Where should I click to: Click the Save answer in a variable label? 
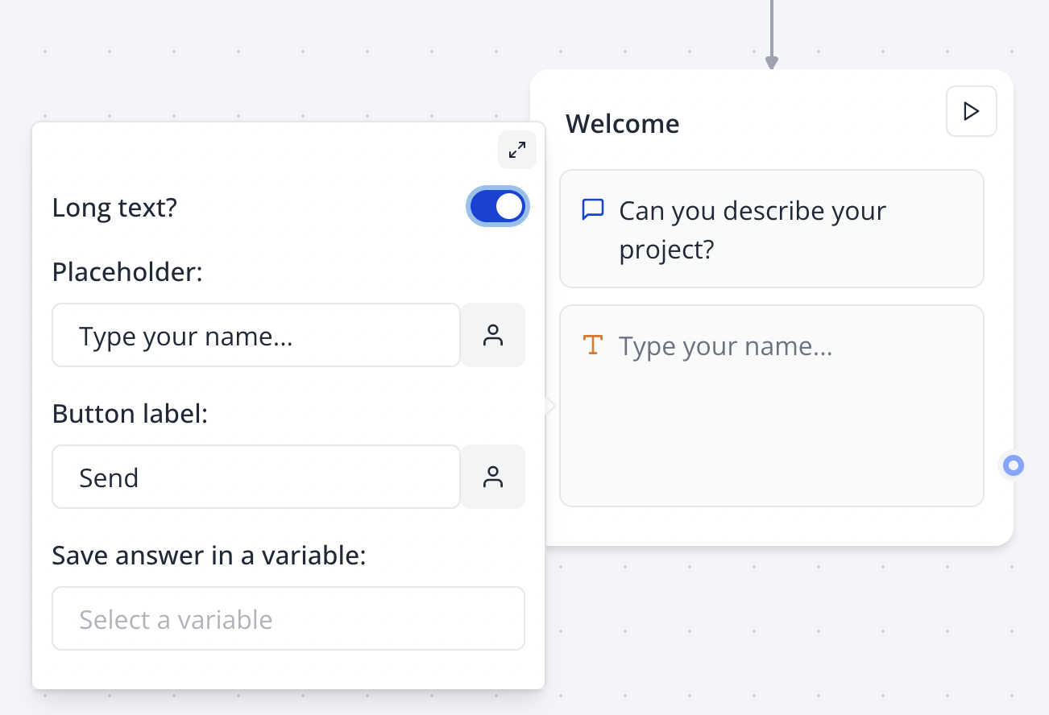click(x=209, y=555)
